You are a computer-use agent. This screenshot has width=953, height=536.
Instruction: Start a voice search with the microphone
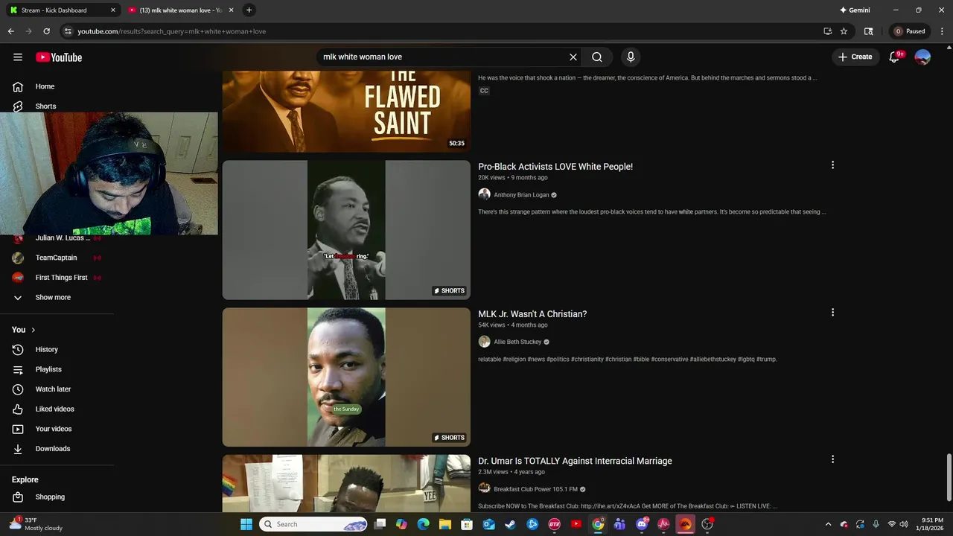pyautogui.click(x=631, y=57)
